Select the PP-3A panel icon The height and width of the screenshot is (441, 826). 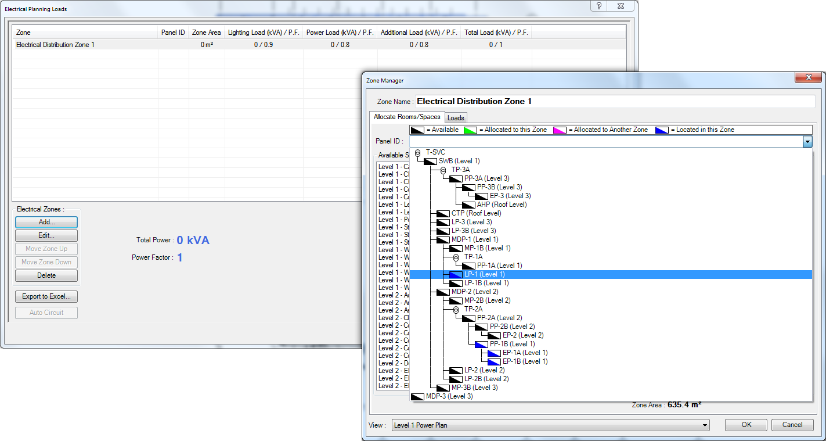[455, 178]
